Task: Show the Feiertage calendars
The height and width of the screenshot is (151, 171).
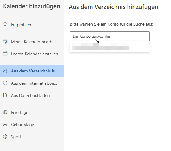Action: [x=32, y=112]
